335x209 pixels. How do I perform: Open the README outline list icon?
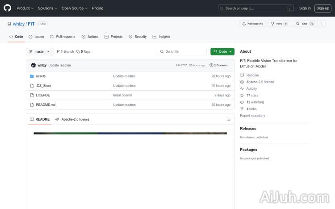[228, 119]
